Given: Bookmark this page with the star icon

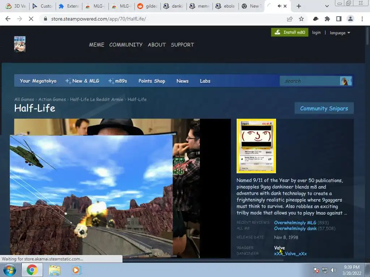Looking at the screenshot, I should pyautogui.click(x=301, y=19).
